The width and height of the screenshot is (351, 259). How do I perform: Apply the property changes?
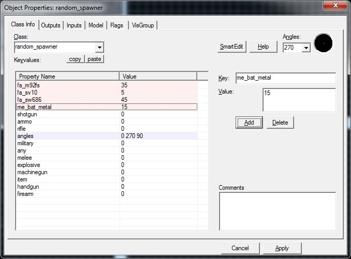(282, 248)
